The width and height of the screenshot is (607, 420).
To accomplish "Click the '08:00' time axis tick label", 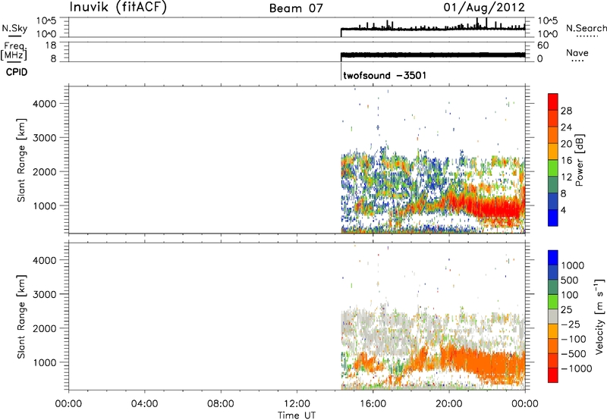I will click(221, 404).
